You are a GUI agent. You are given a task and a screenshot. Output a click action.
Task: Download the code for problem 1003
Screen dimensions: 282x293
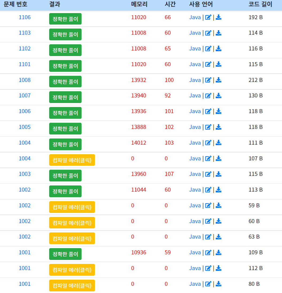[x=218, y=174]
